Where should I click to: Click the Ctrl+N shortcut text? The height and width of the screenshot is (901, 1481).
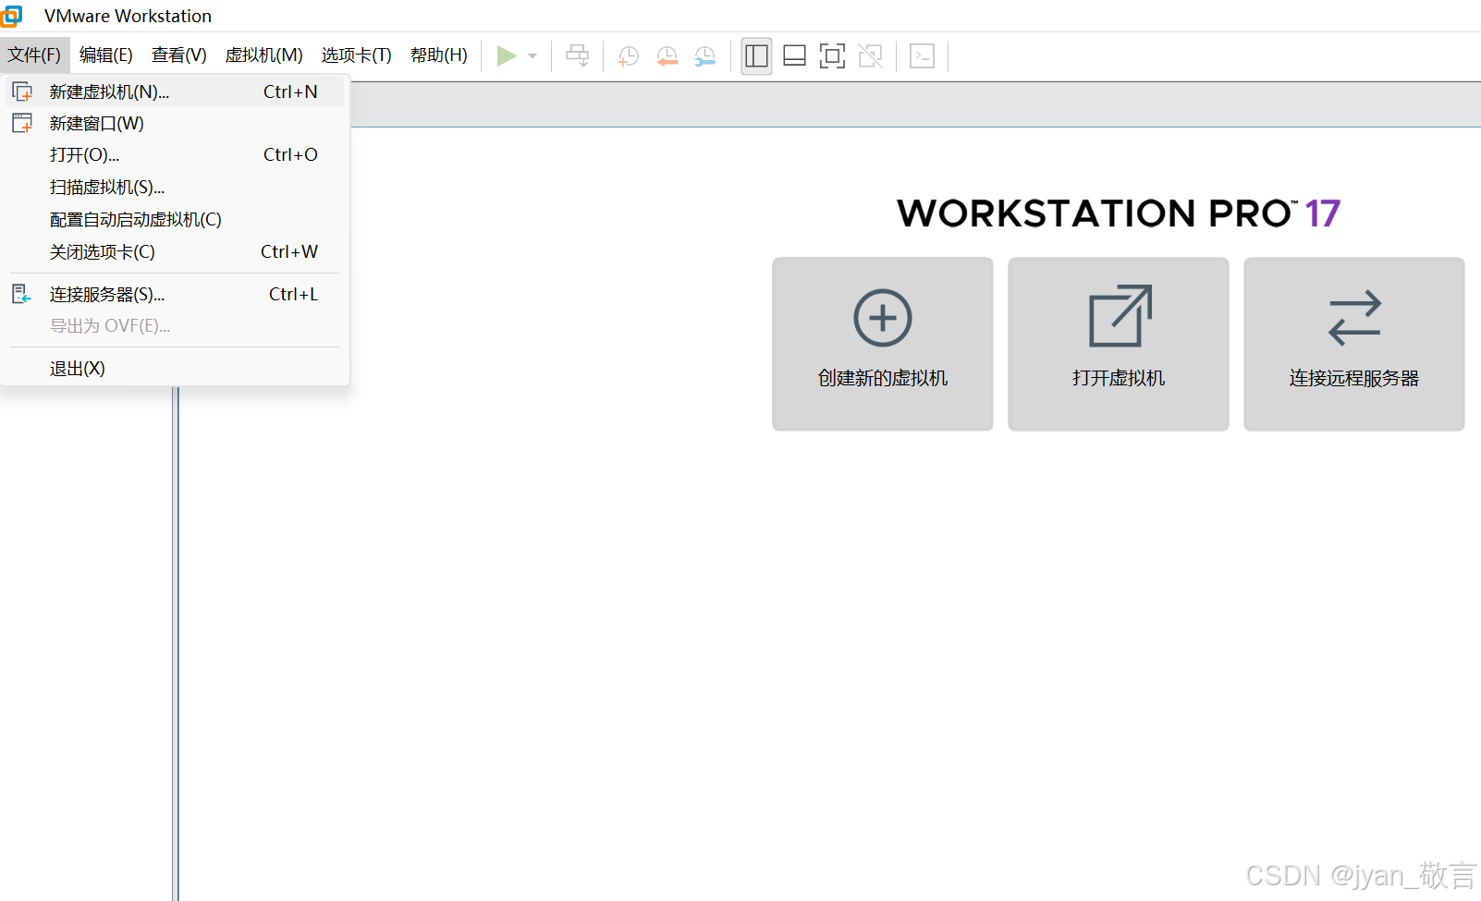pyautogui.click(x=290, y=91)
